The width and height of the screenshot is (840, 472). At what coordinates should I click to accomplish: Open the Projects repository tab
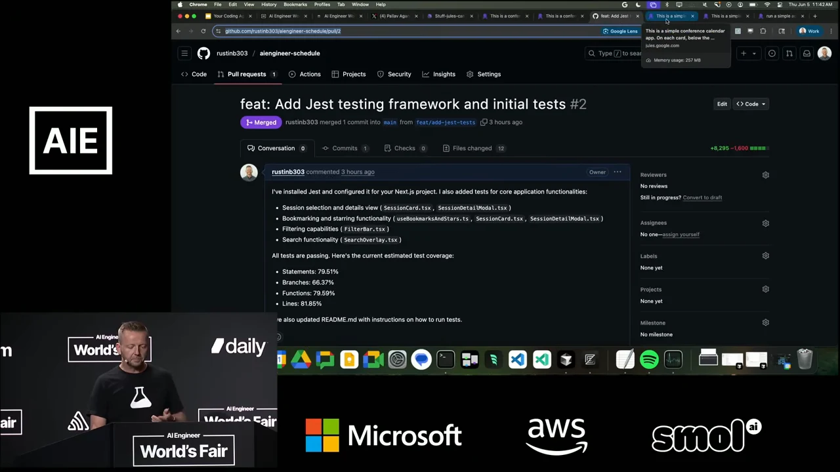point(348,74)
